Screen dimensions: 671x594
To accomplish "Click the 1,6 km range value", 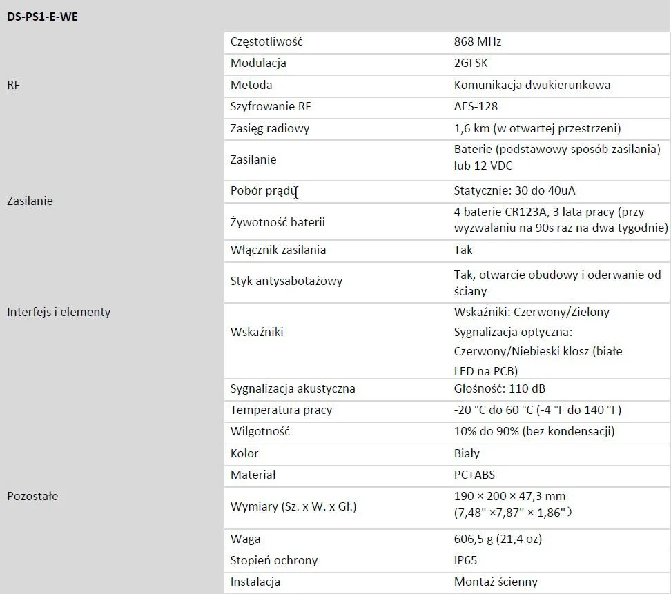I will 537,128.
